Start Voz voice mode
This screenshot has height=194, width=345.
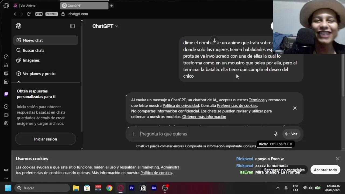tap(291, 134)
